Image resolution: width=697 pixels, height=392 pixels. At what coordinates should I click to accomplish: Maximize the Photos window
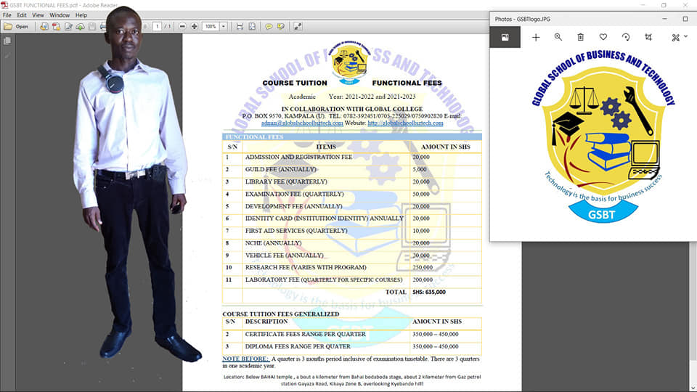[x=685, y=19]
